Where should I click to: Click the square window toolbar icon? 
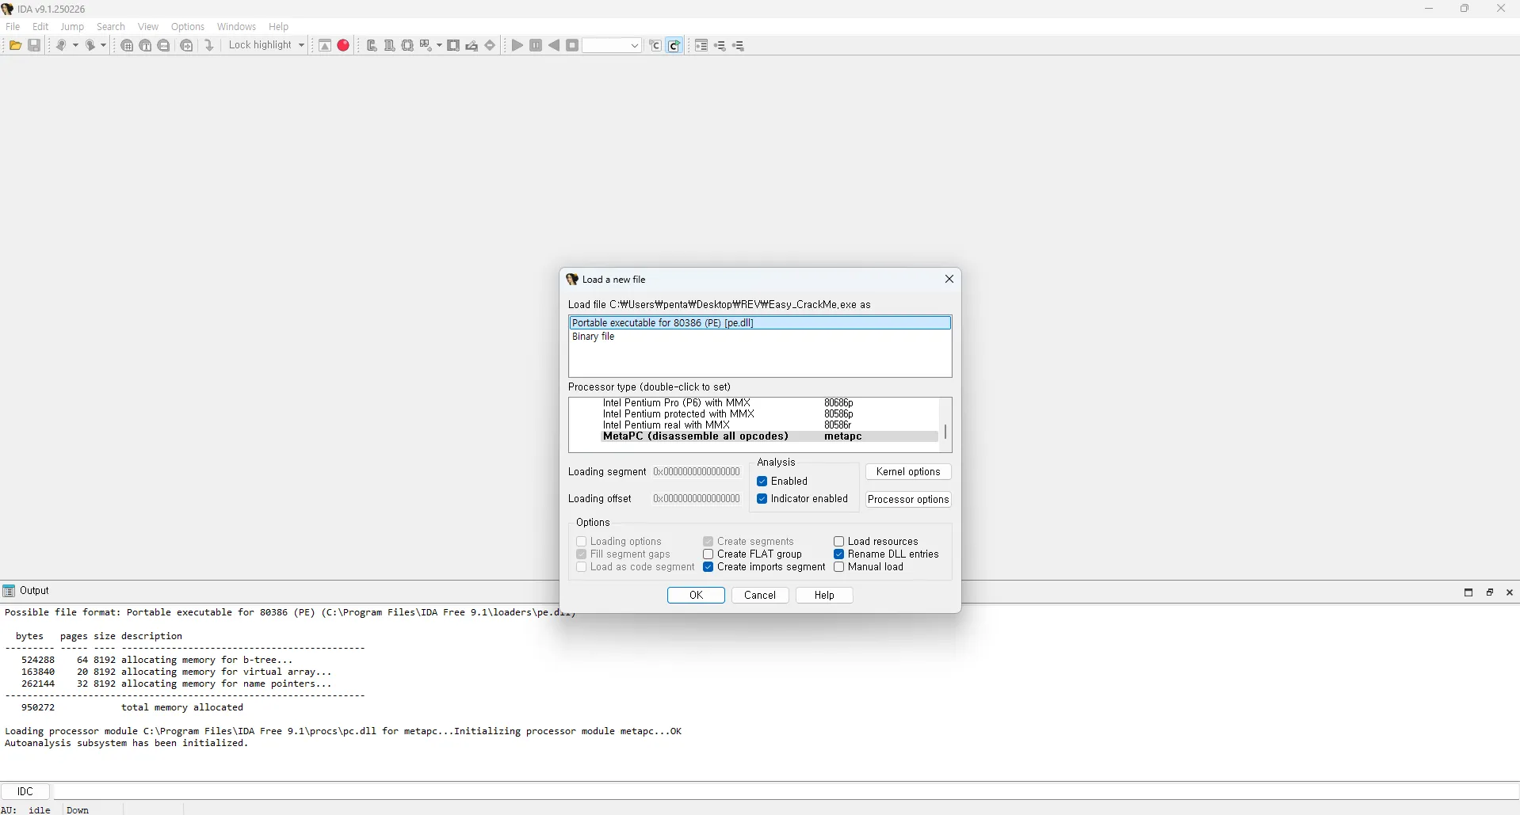453,46
